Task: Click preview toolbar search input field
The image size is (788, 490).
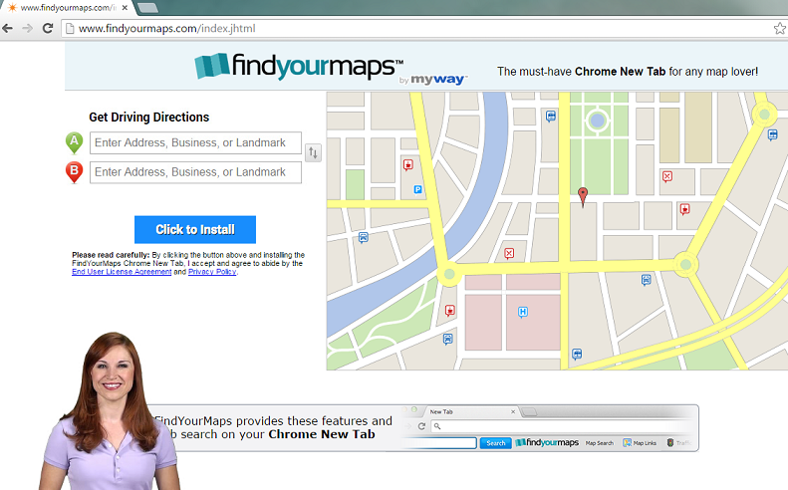Action: 440,443
